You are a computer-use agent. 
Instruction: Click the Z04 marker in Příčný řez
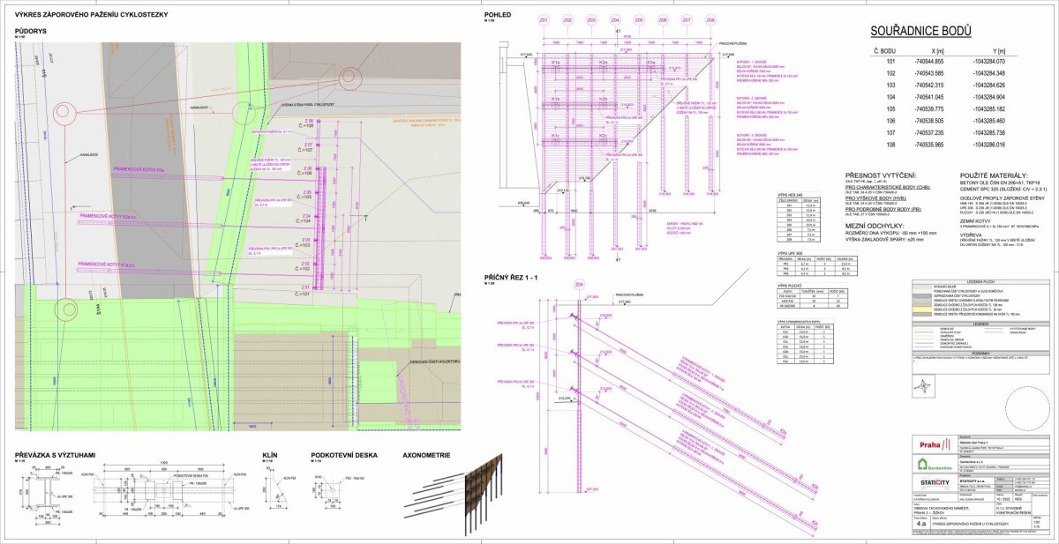pyautogui.click(x=579, y=285)
